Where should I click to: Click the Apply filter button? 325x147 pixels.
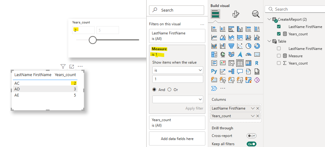(194, 108)
